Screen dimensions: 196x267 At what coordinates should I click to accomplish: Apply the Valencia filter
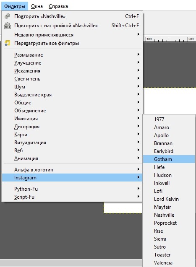(169, 263)
